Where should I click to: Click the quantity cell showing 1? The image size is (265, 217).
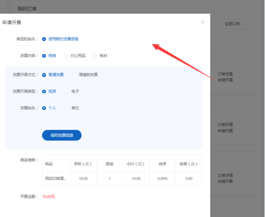pyautogui.click(x=110, y=179)
